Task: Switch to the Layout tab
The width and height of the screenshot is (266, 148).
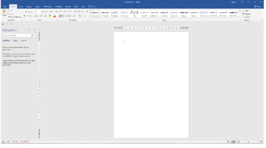Action: (38, 6)
